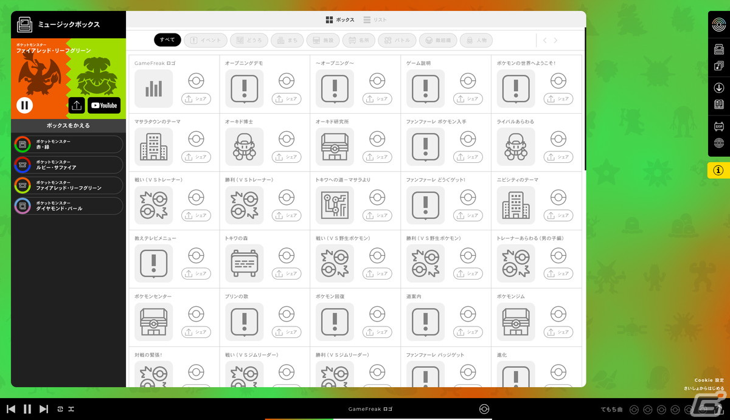Enable the バトル category filter
The image size is (730, 420).
coord(397,40)
